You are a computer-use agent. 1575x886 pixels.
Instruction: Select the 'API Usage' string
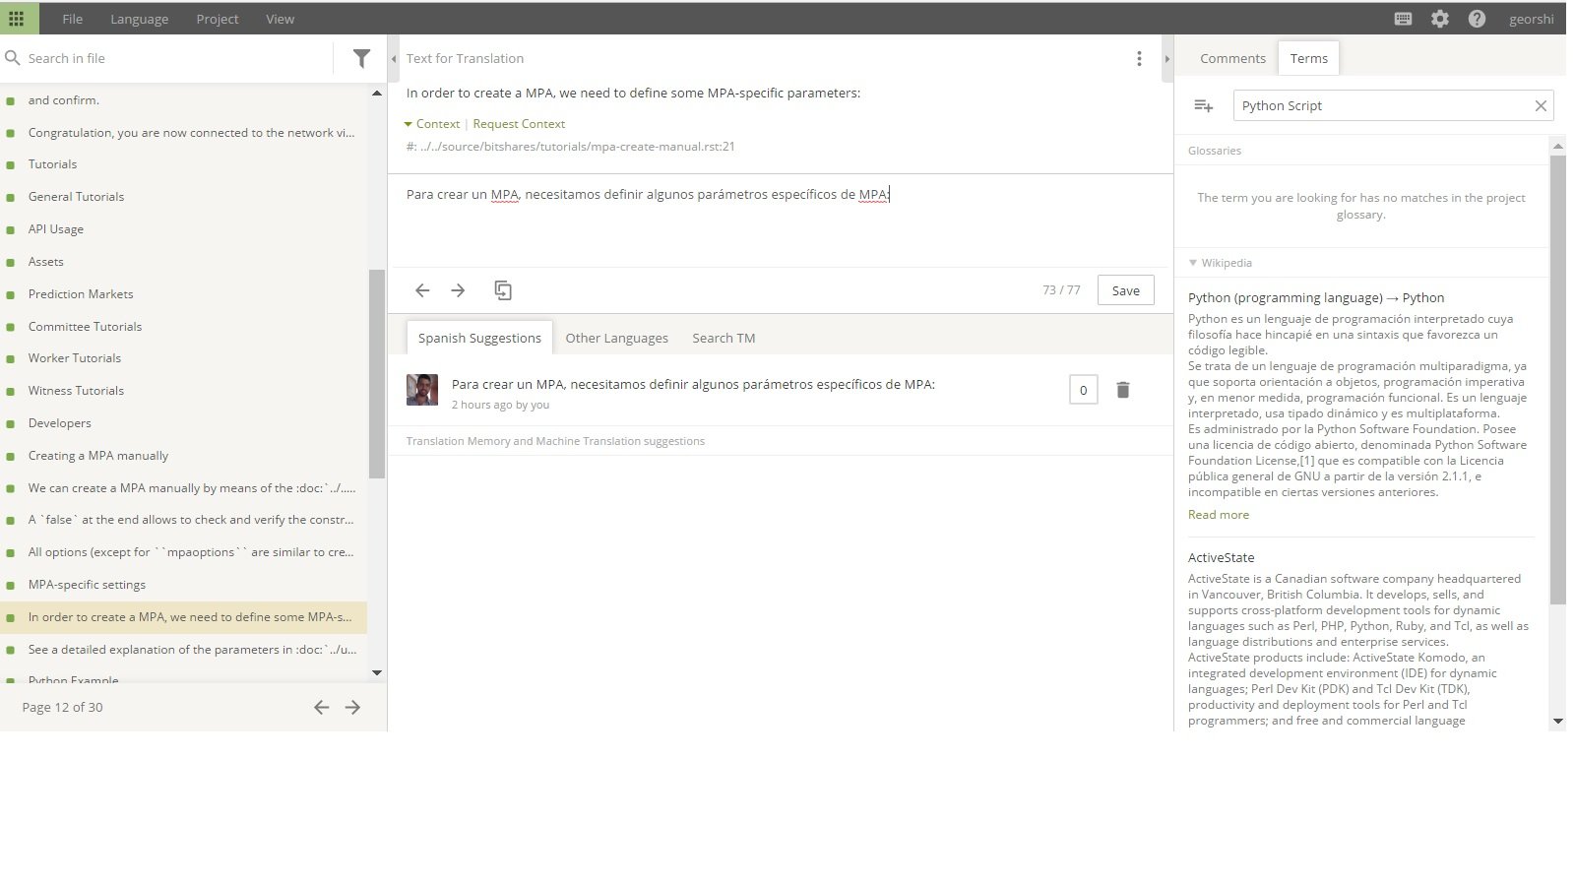click(x=55, y=229)
